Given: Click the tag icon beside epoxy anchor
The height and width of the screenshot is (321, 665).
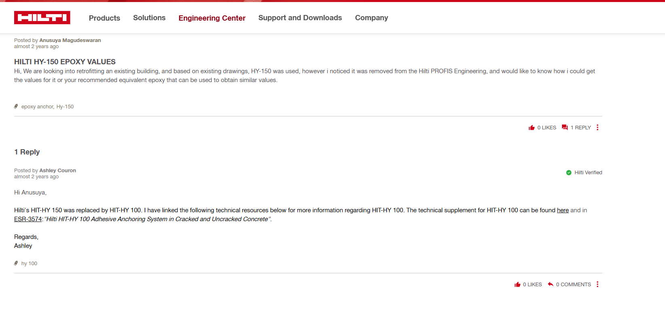Looking at the screenshot, I should click(16, 107).
